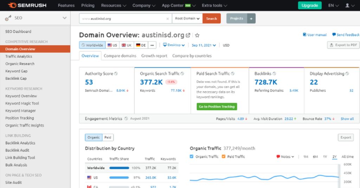Click the Go to Position Tracking button
This screenshot has height=188, width=360.
[217, 107]
